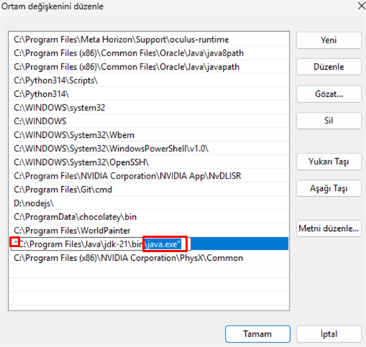
Task: Select the WindowsPowerShell\v1.0\ entry
Action: tap(149, 149)
